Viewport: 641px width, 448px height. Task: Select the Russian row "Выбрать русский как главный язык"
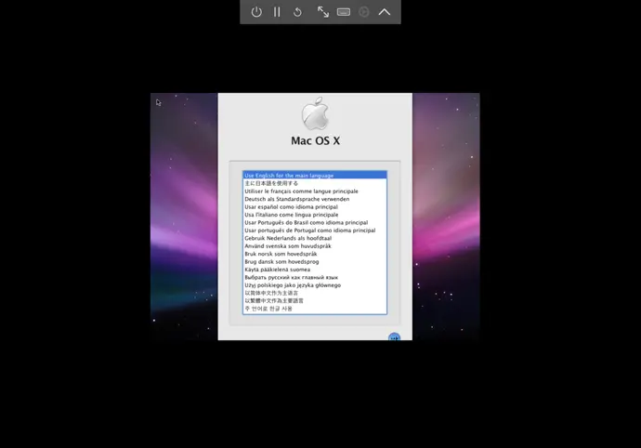(315, 277)
